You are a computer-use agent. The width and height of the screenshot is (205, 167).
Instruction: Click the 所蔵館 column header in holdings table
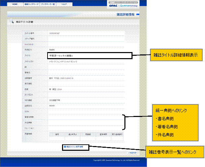[88, 134]
